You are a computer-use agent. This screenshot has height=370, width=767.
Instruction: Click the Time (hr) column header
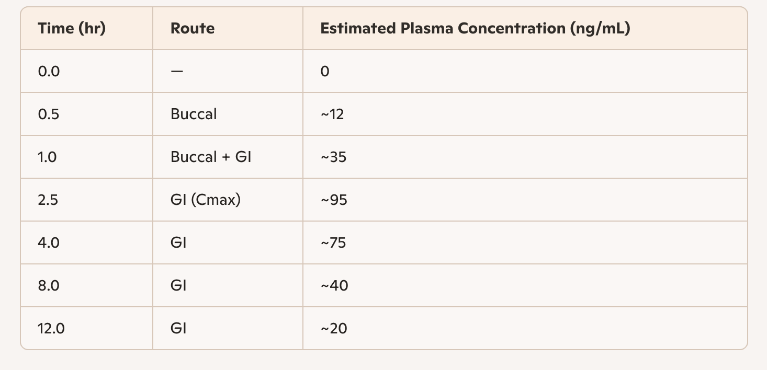(x=72, y=28)
